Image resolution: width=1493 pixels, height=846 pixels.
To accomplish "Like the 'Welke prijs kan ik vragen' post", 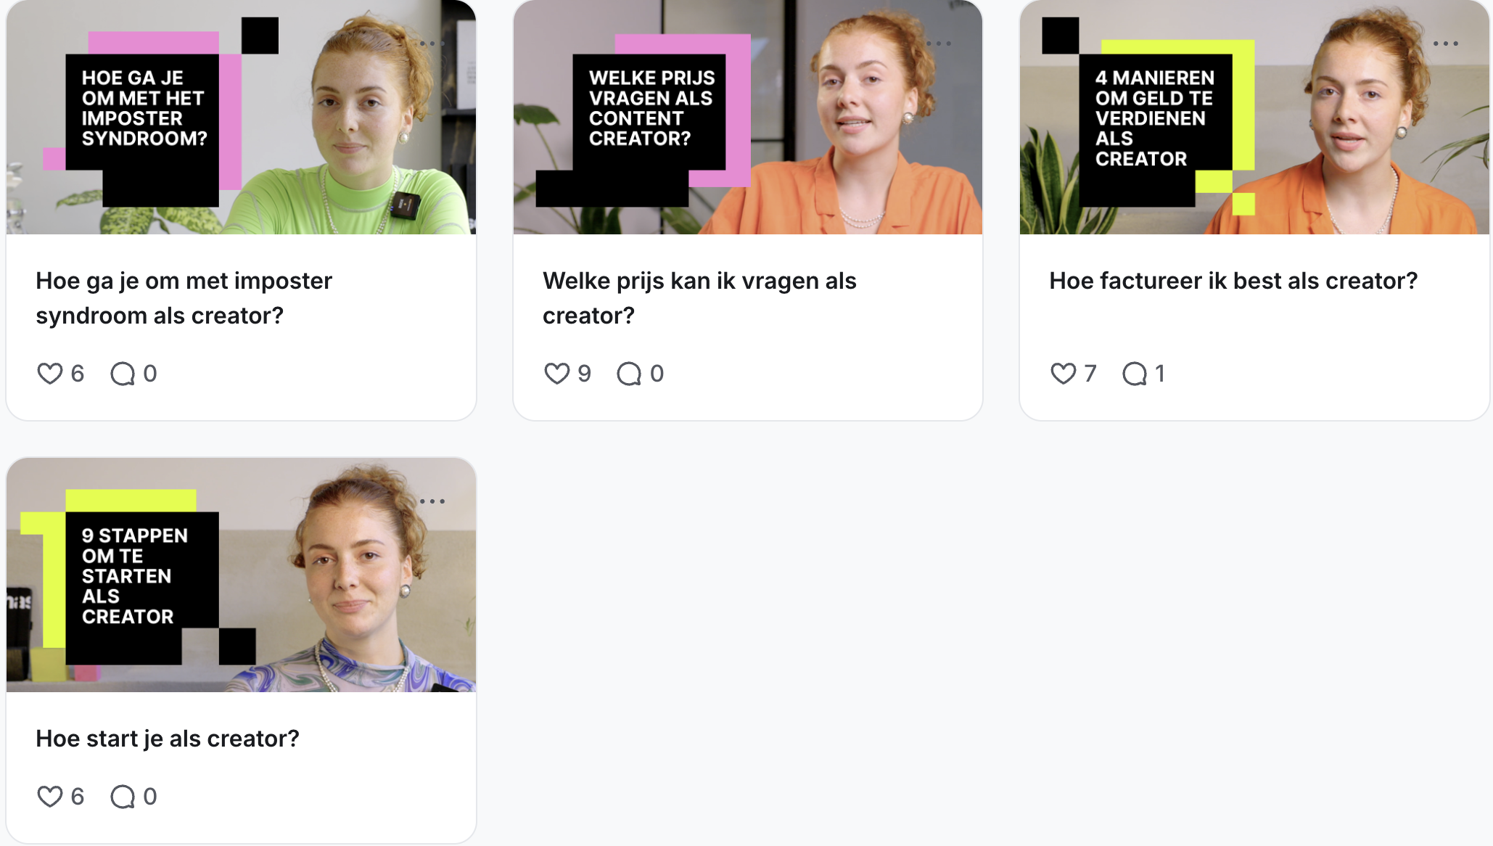I will pyautogui.click(x=556, y=374).
